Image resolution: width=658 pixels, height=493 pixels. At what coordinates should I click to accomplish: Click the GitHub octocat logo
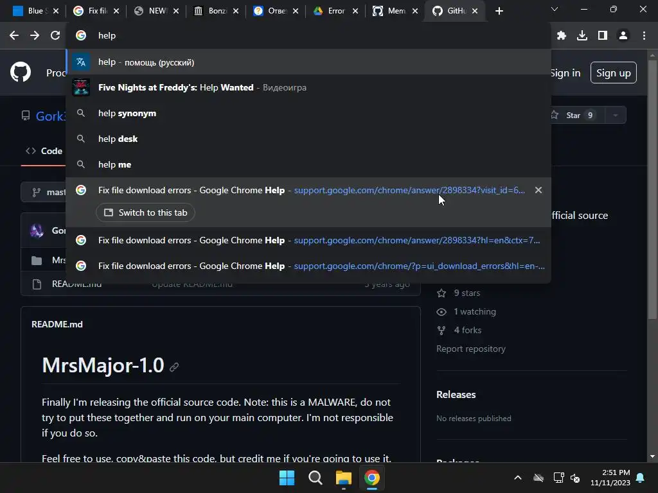tap(21, 72)
